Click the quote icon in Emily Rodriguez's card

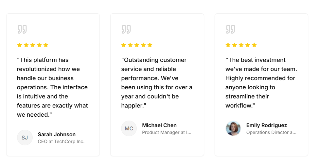[x=230, y=29]
